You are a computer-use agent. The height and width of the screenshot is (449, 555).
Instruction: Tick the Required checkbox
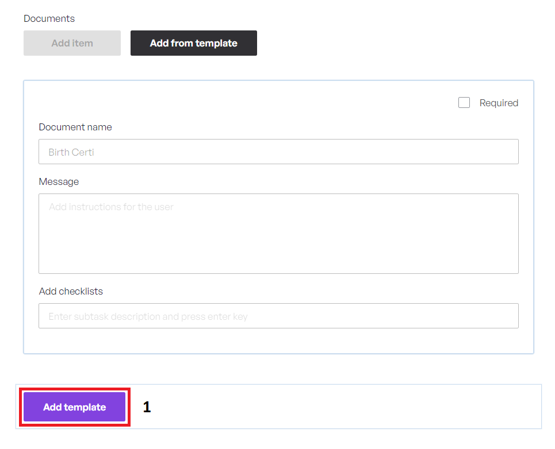tap(464, 103)
